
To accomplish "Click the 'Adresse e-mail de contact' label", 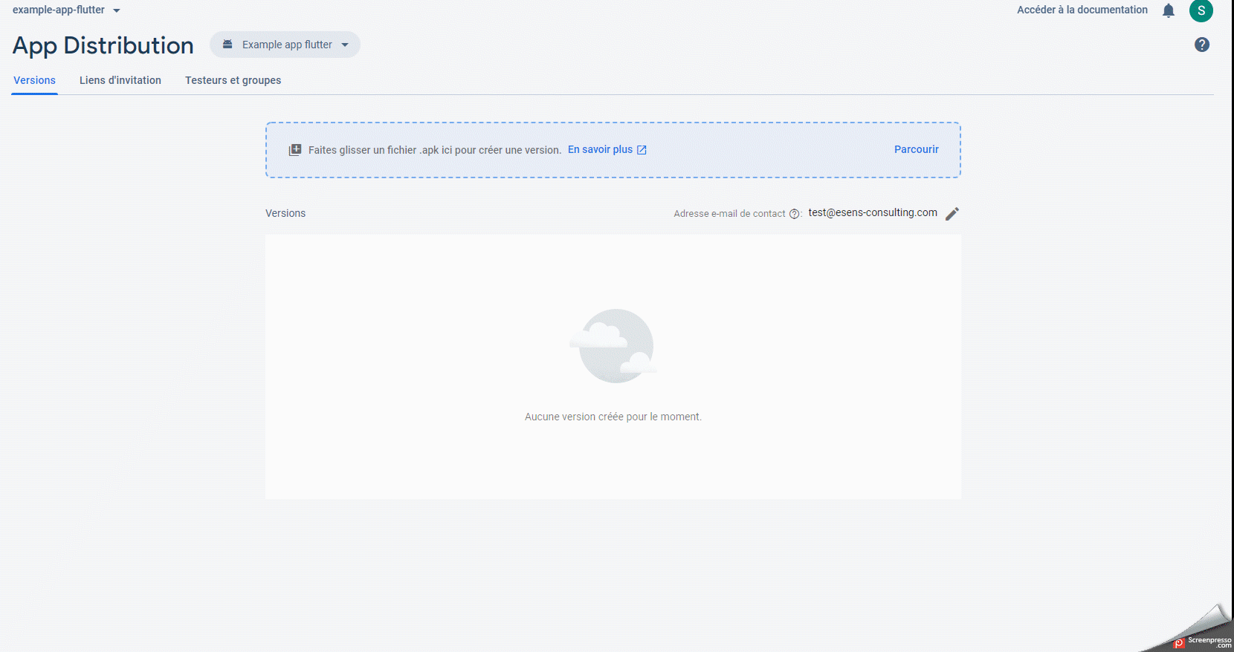I will [729, 214].
